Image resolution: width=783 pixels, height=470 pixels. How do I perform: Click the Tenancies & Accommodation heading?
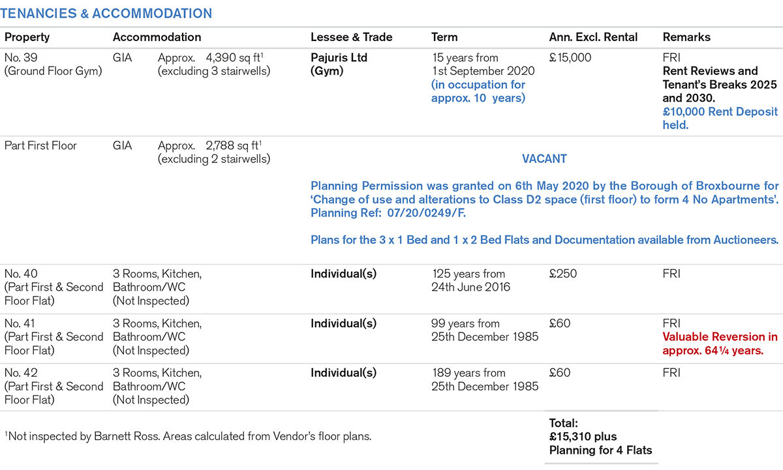(108, 14)
